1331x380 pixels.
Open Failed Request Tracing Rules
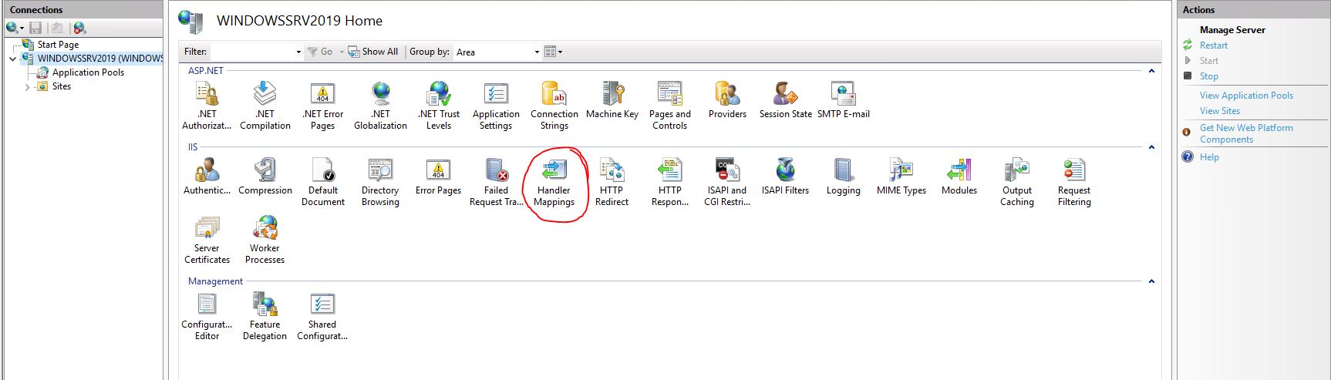[x=496, y=182]
